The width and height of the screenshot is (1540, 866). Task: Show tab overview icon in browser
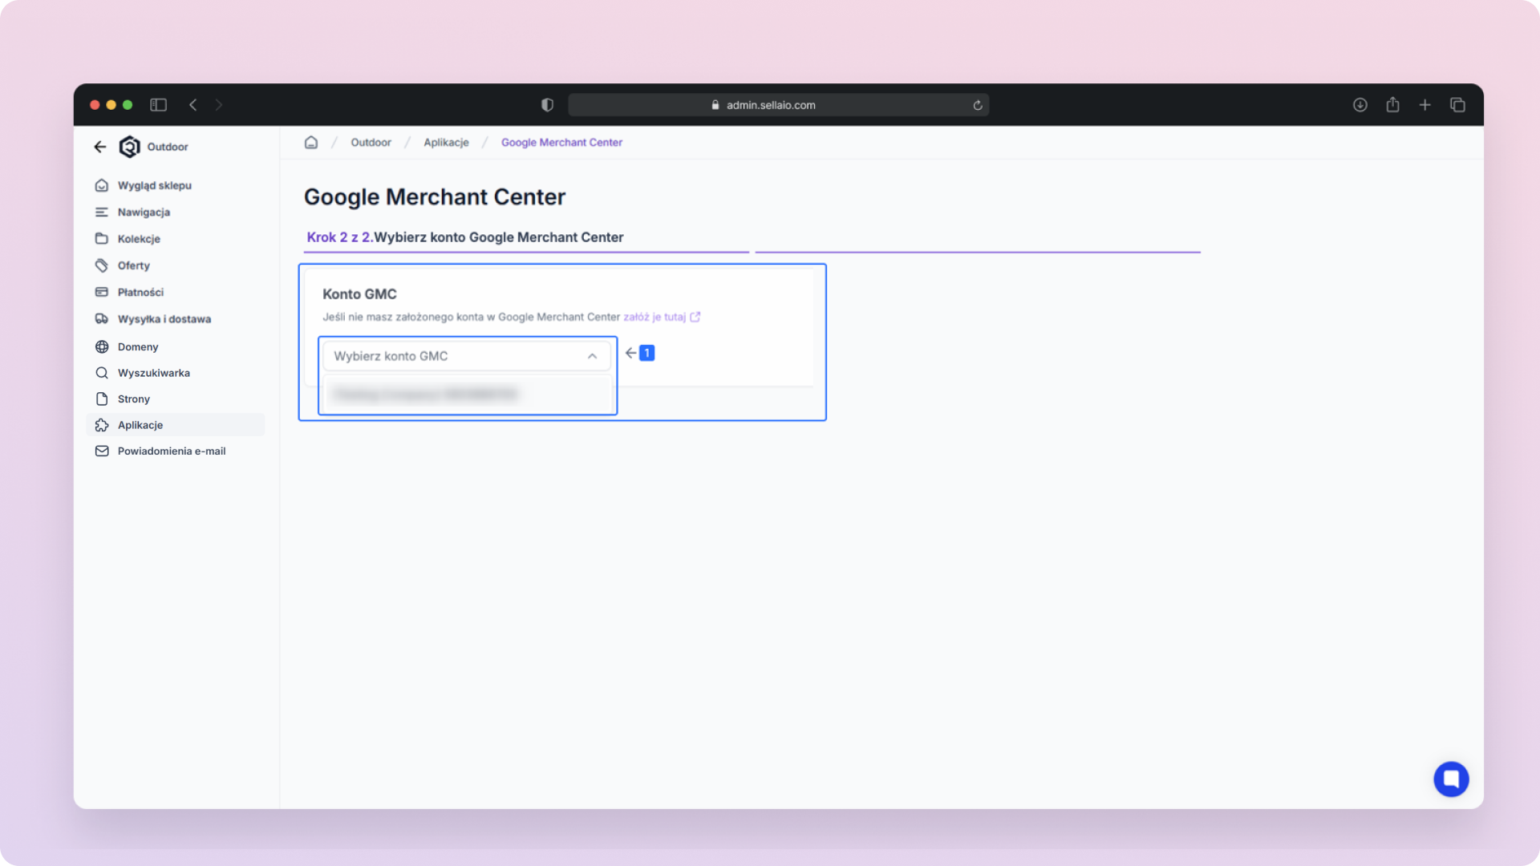tap(1457, 105)
